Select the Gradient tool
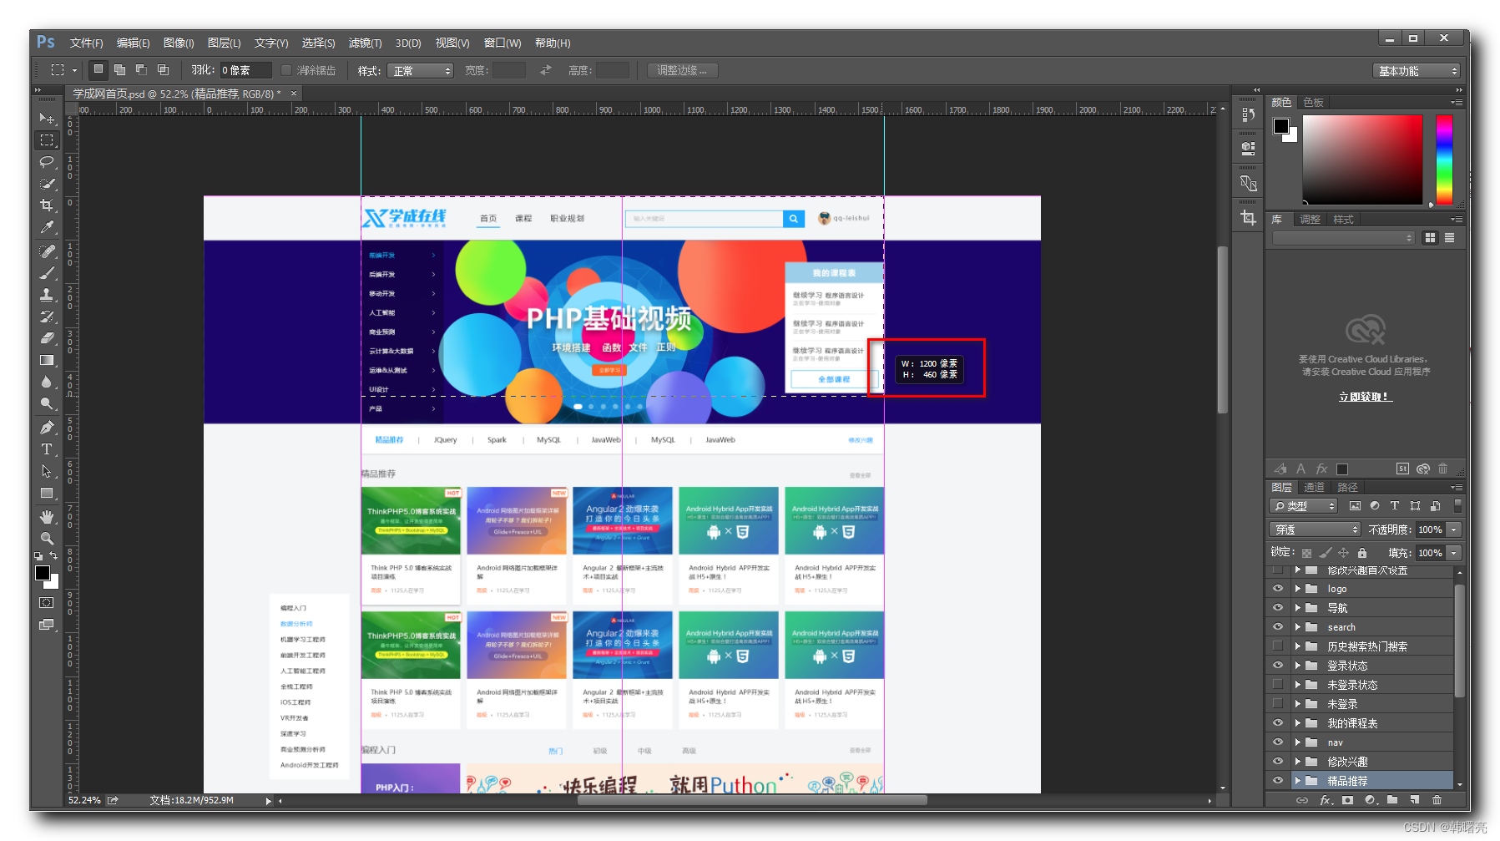1500x841 pixels. pyautogui.click(x=47, y=360)
